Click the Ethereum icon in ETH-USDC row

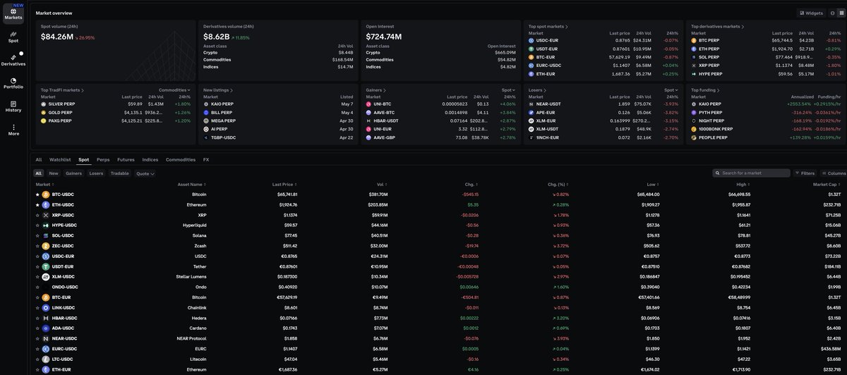pyautogui.click(x=46, y=204)
